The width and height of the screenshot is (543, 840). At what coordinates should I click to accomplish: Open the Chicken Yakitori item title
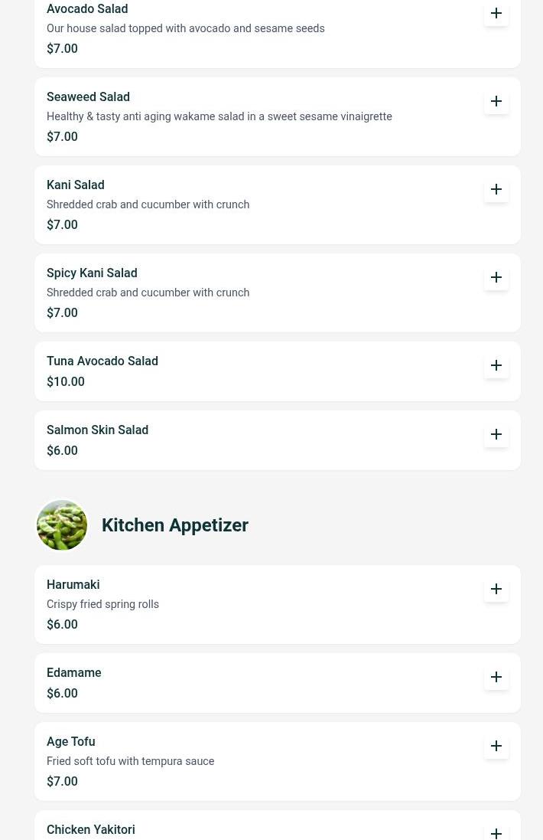[x=91, y=830]
